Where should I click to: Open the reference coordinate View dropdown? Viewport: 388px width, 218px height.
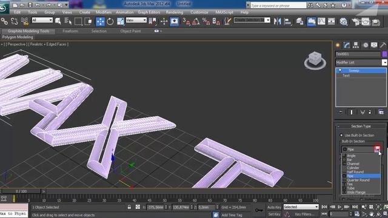coord(136,20)
